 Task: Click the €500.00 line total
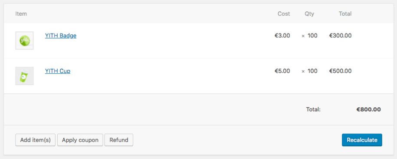tap(340, 71)
